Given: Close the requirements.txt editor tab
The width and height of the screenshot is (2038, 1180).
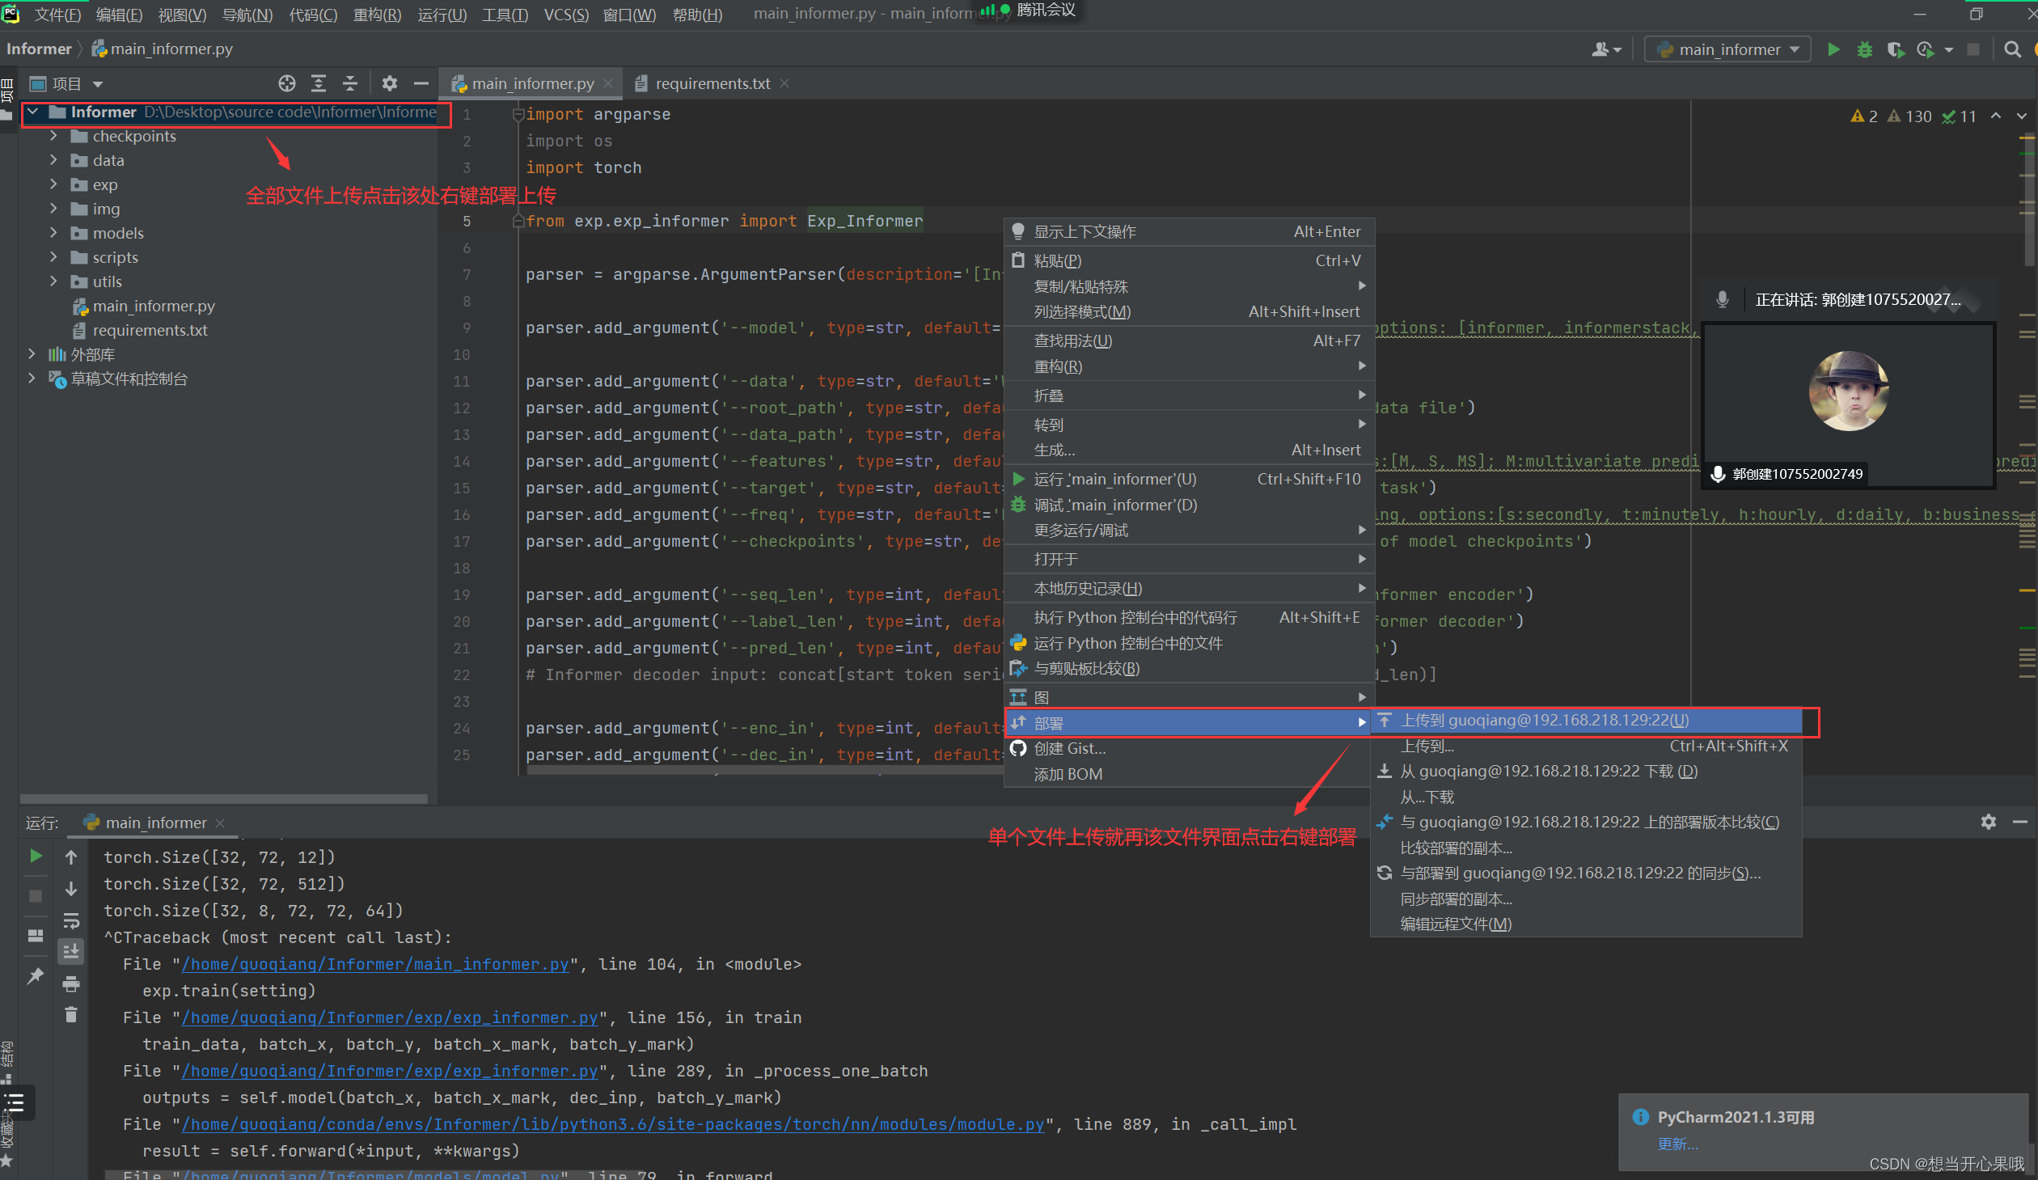Looking at the screenshot, I should (784, 83).
